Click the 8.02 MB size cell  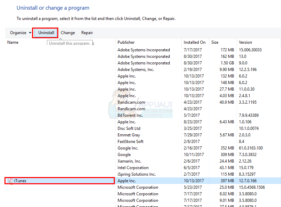coord(227,194)
